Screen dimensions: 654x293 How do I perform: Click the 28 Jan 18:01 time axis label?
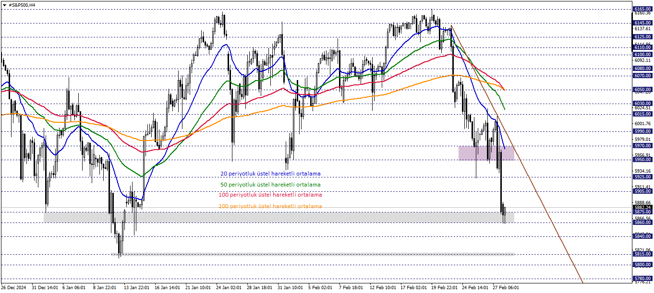coord(260,288)
